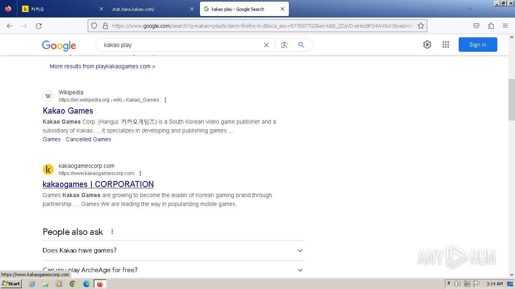Click the Firefox taskbar button
The width and height of the screenshot is (515, 289).
[100, 284]
